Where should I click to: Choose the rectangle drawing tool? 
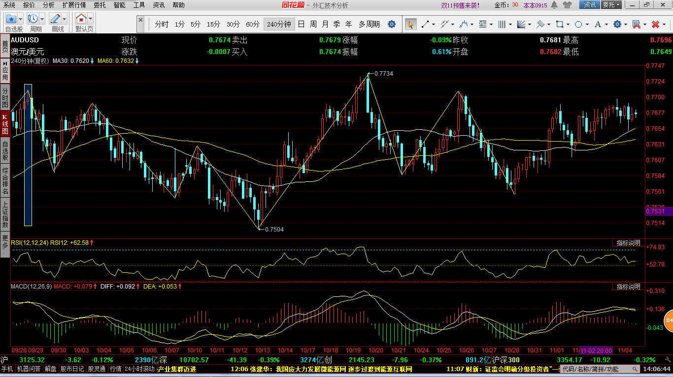pyautogui.click(x=559, y=24)
